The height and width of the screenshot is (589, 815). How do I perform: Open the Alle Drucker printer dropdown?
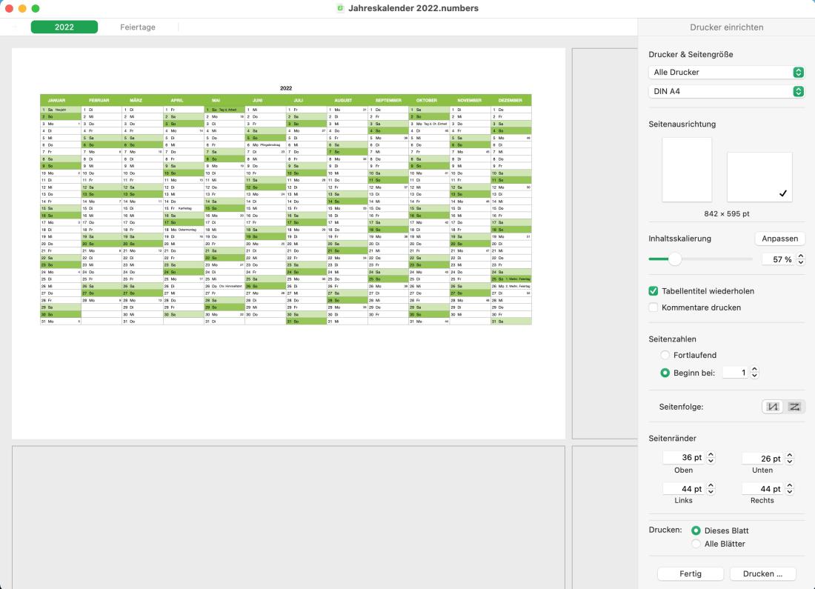pyautogui.click(x=726, y=73)
